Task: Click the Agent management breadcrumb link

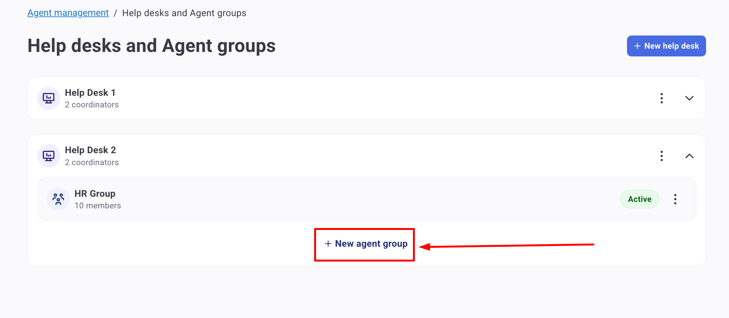Action: tap(68, 13)
